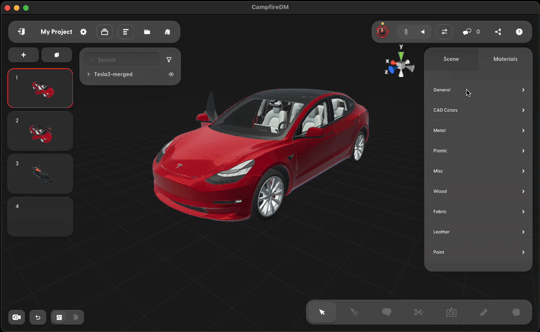Click the blue Z axis cone

[x=391, y=70]
